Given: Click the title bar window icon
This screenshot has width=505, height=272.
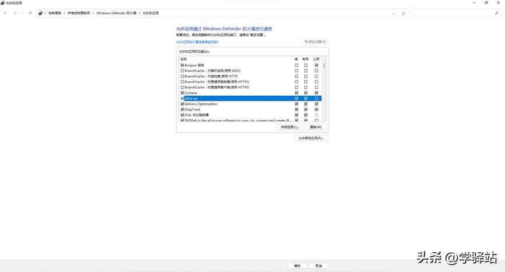Looking at the screenshot, I should point(2,3).
